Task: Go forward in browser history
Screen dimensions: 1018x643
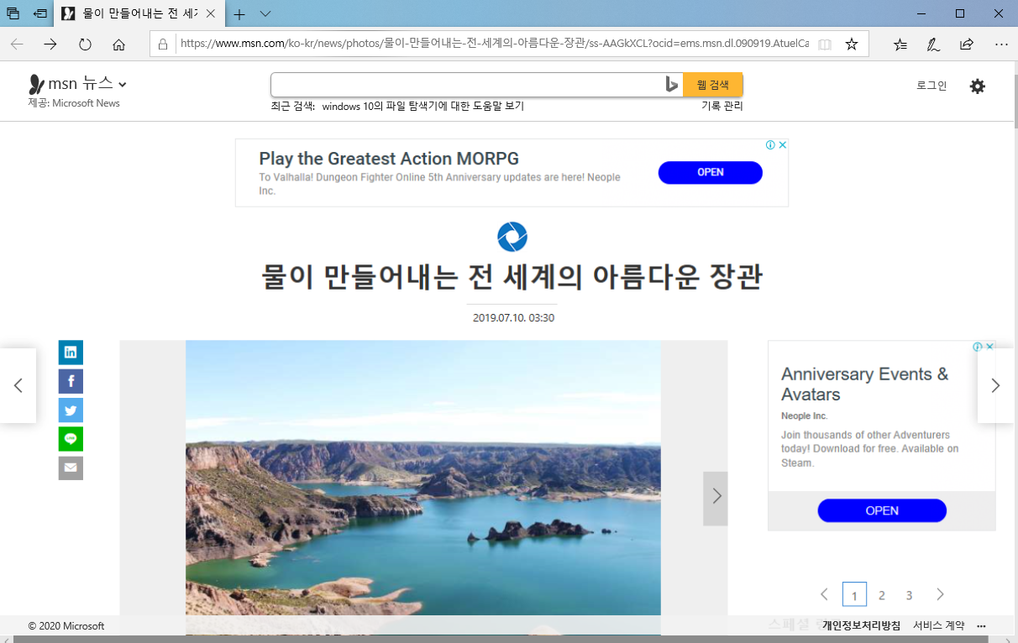Action: pyautogui.click(x=50, y=44)
